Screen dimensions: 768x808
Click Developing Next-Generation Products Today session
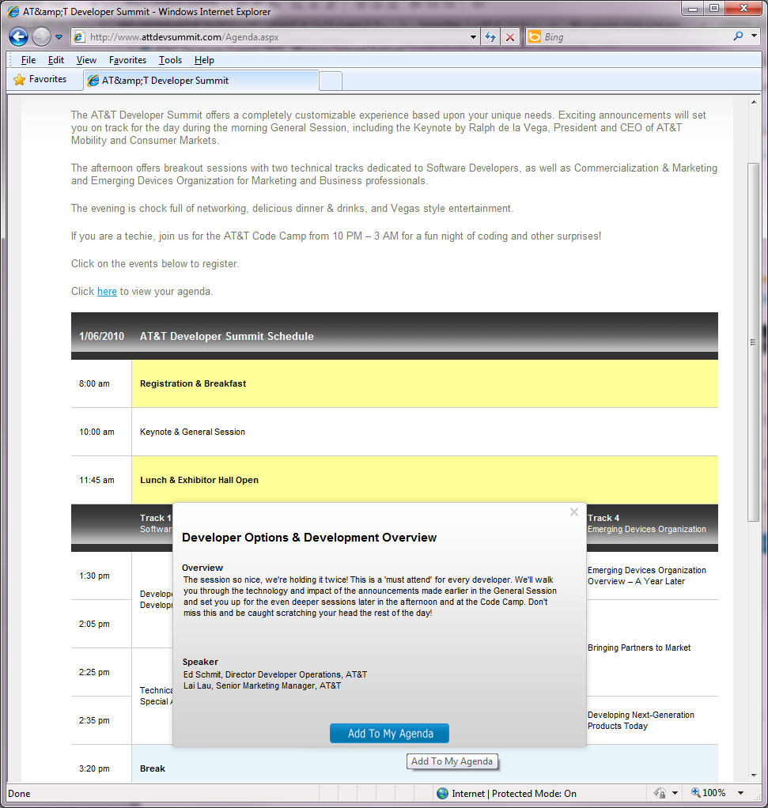(641, 720)
